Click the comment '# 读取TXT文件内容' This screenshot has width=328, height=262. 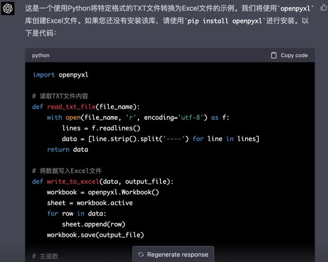click(60, 96)
